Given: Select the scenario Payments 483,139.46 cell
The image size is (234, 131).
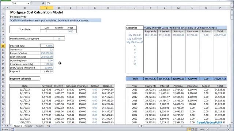Looking at the screenshot, I should pos(150,35).
